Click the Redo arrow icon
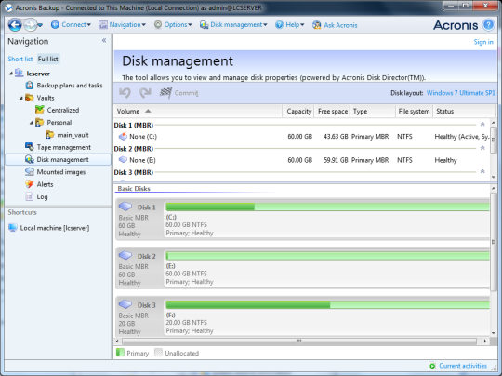The width and height of the screenshot is (502, 376). [145, 93]
